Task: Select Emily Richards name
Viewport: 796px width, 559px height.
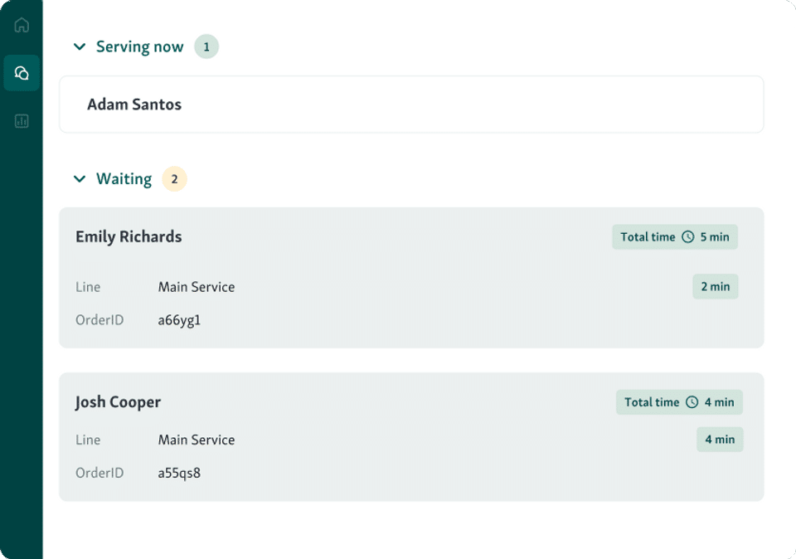Action: click(129, 236)
